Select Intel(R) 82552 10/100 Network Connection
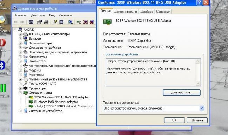This screenshot has height=135, width=228. point(64,106)
